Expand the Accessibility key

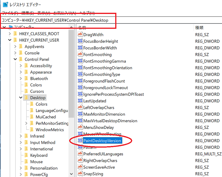point(21,66)
